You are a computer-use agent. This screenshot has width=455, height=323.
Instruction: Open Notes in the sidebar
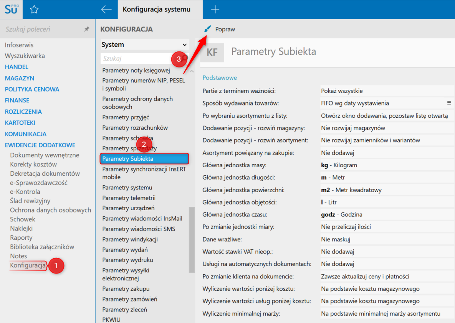18,256
